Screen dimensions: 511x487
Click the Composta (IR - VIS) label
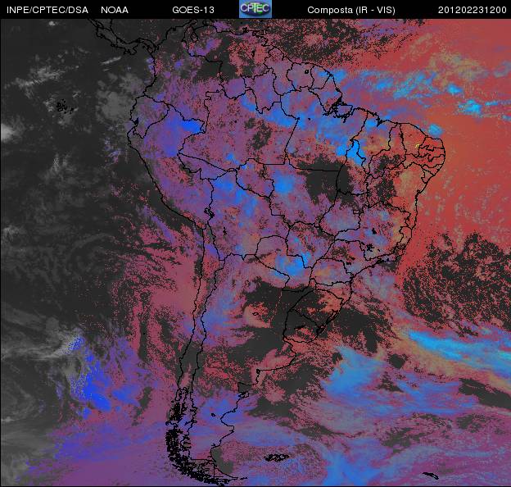click(x=351, y=11)
